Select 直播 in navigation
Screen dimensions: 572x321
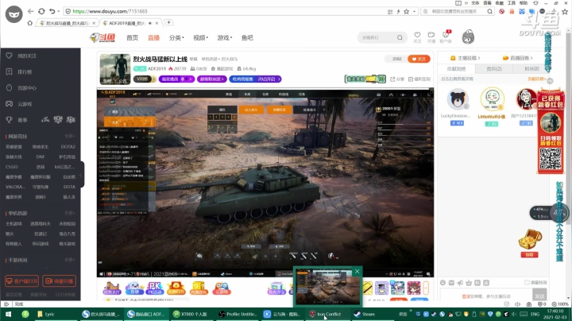pos(153,37)
